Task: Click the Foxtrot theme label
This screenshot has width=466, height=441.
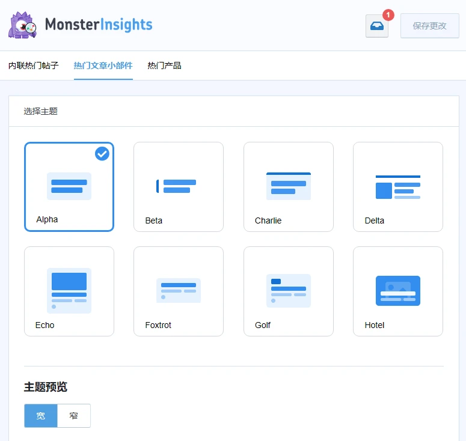Action: coord(158,325)
